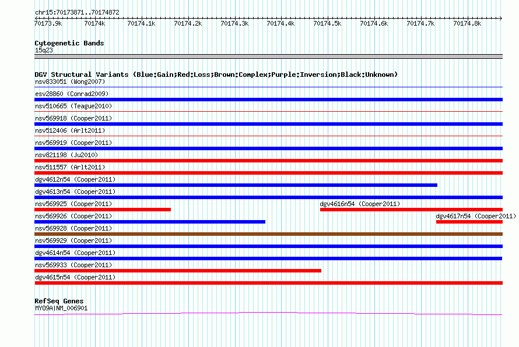
Task: Click the blue bar under esv28860
Action: [268, 100]
